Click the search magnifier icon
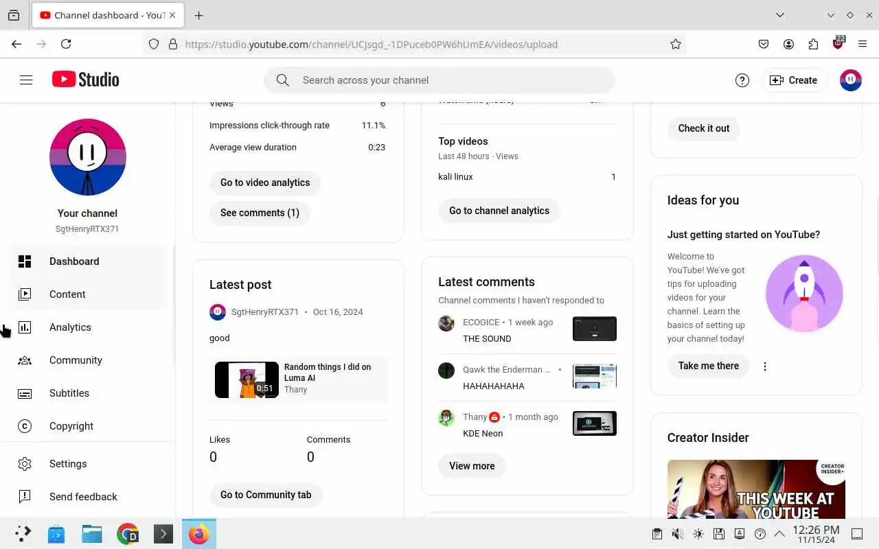879x549 pixels. pos(282,80)
